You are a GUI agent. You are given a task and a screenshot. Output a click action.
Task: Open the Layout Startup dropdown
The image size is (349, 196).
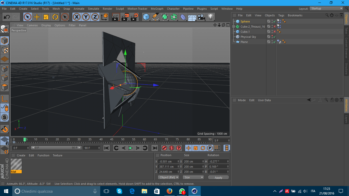327,8
